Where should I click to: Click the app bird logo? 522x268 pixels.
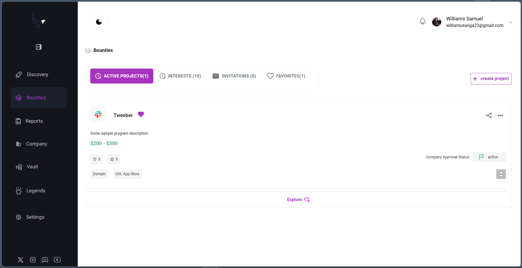[38, 21]
